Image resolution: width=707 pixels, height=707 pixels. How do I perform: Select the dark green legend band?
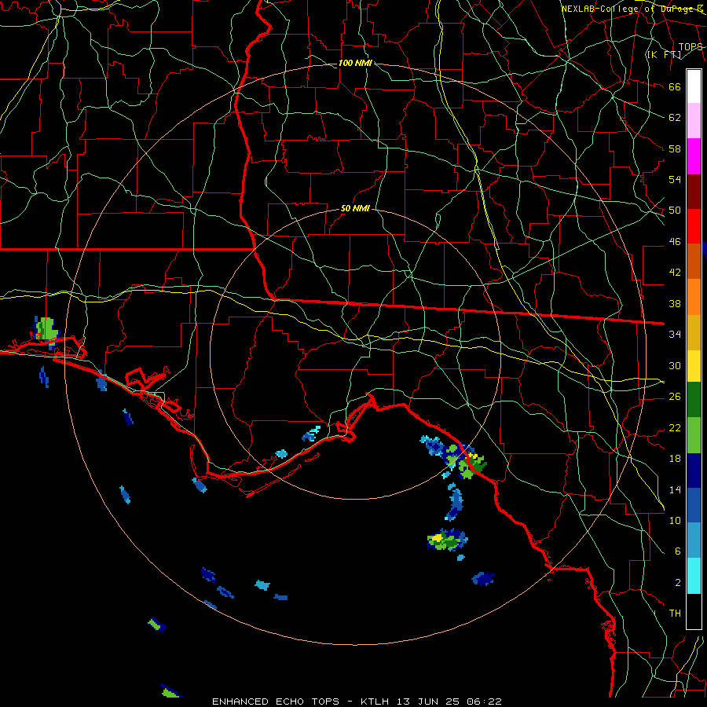coord(694,400)
